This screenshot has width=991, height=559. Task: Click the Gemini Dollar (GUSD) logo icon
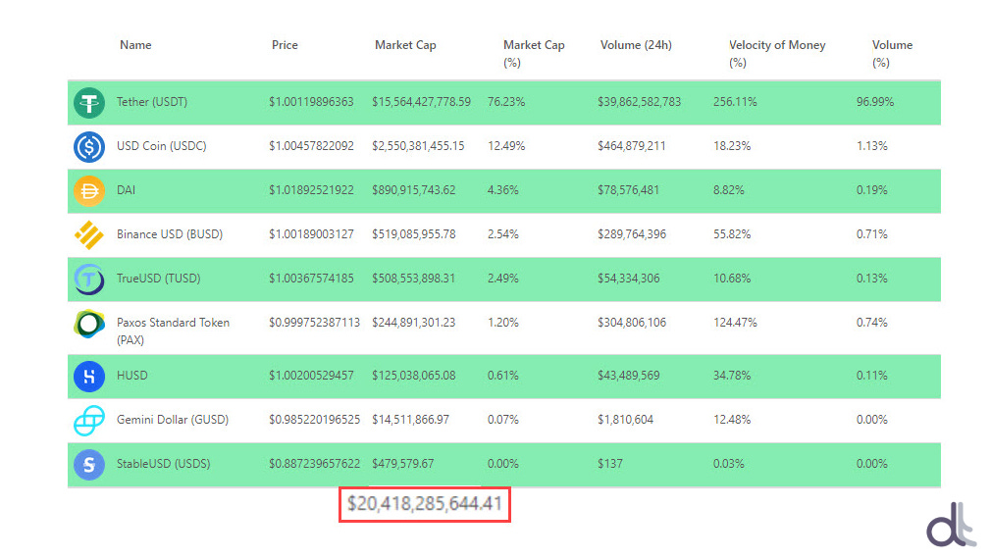click(89, 421)
